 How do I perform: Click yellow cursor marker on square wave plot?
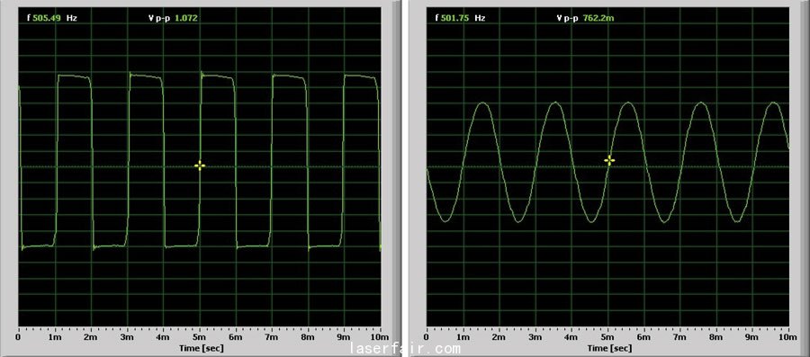click(200, 165)
